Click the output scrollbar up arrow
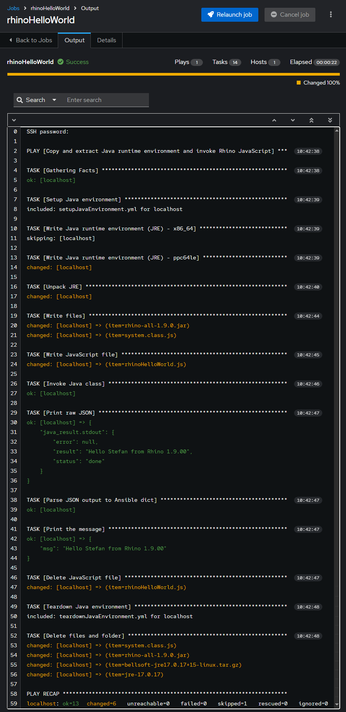Image resolution: width=346 pixels, height=712 pixels. [337, 131]
